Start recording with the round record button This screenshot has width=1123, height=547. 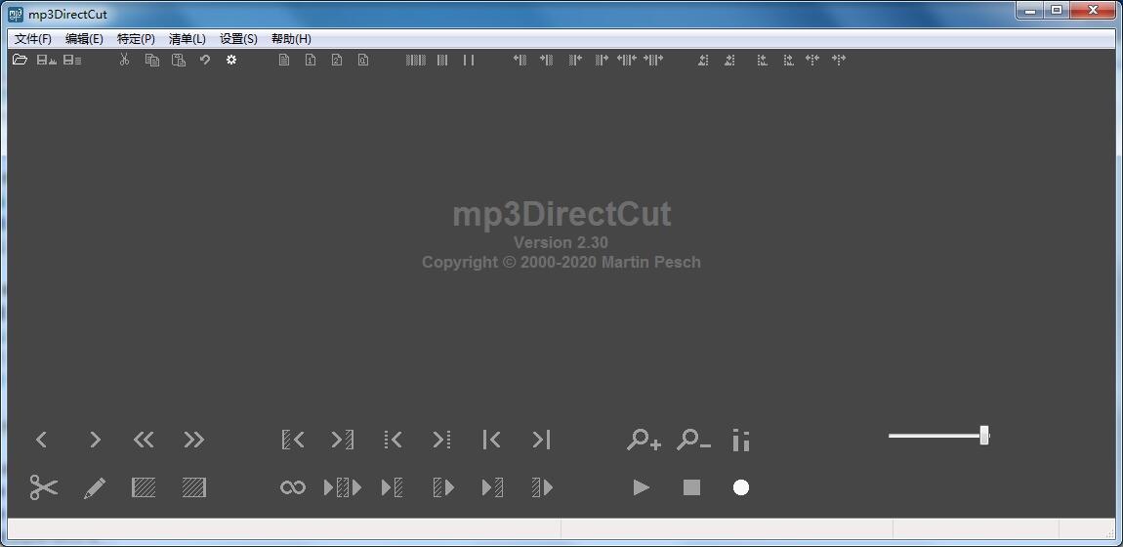(x=741, y=487)
